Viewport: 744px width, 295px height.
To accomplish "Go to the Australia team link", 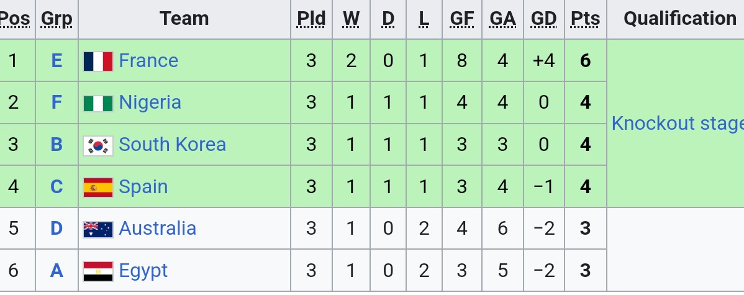I will [157, 229].
